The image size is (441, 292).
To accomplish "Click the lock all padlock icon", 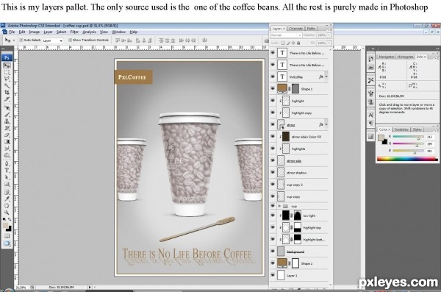I will pyautogui.click(x=298, y=43).
